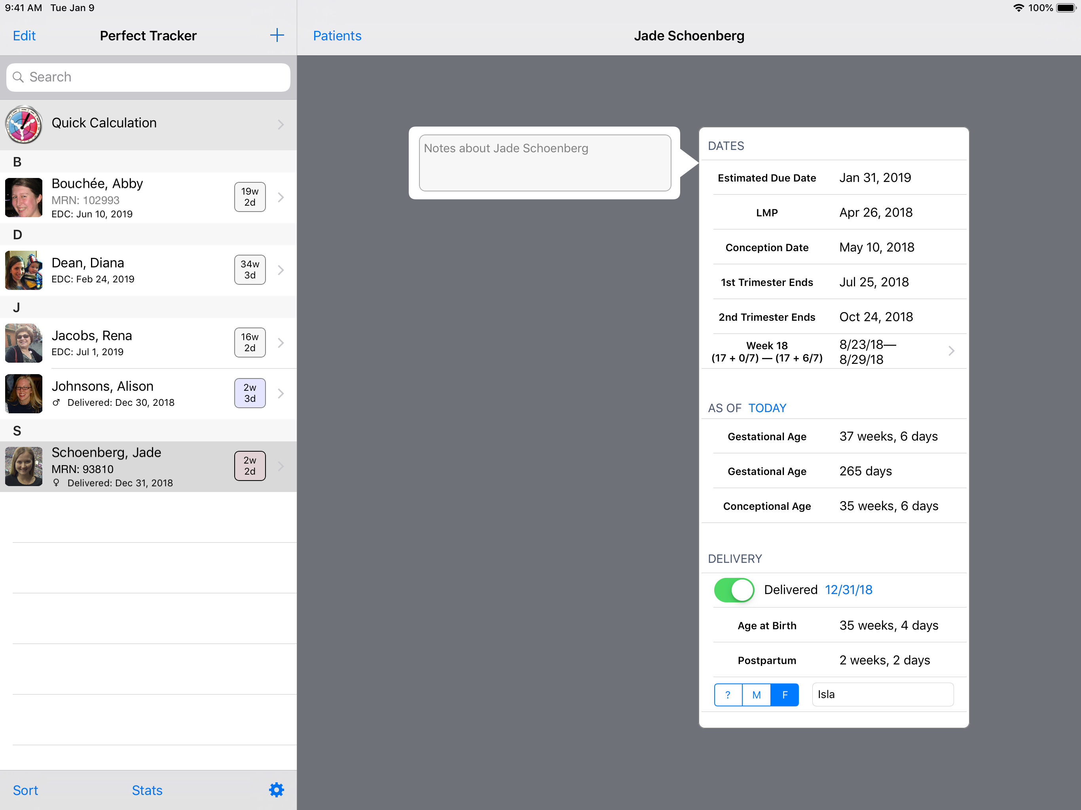
Task: Select the unknown gender ? option
Action: (728, 695)
